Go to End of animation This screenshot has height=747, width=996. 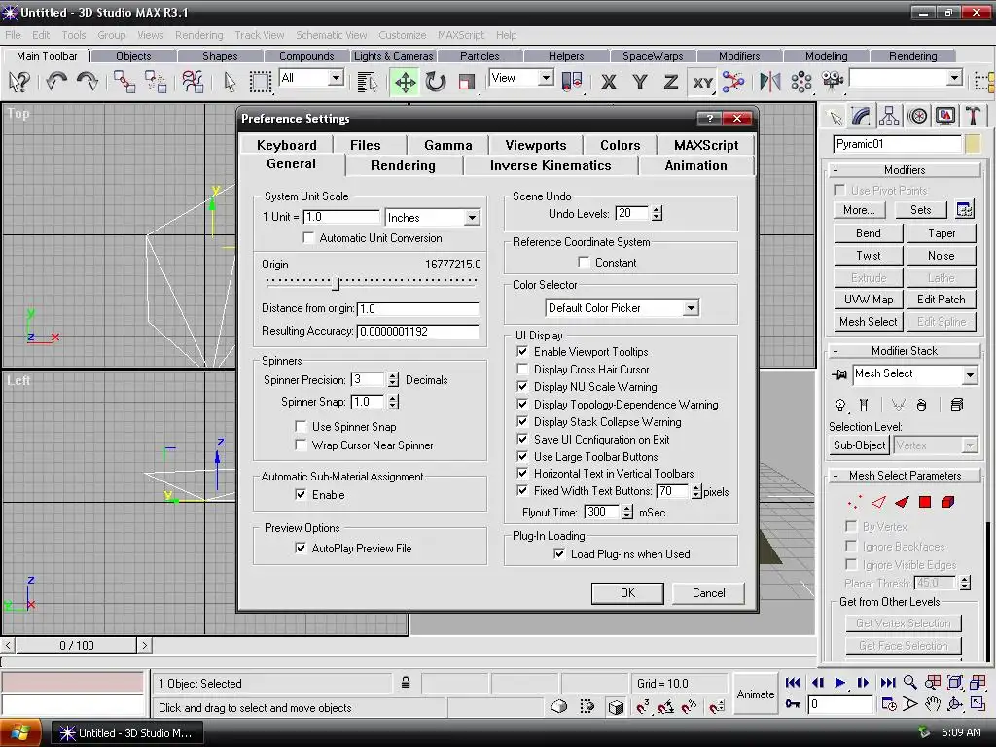(x=887, y=682)
